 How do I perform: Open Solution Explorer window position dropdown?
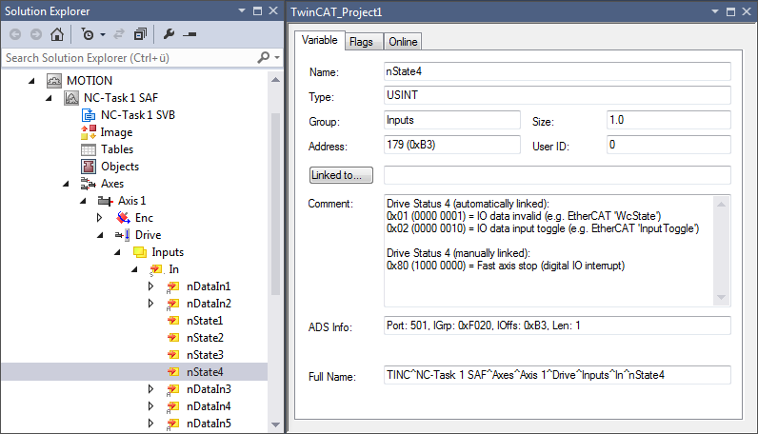242,10
